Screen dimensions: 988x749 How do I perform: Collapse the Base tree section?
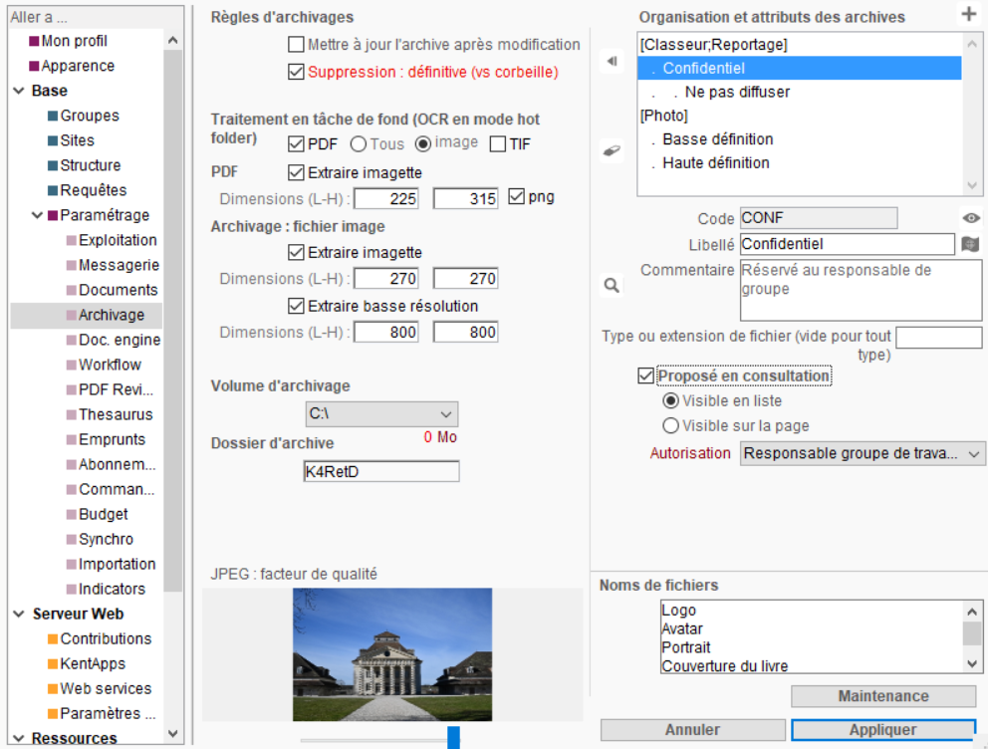pos(19,91)
